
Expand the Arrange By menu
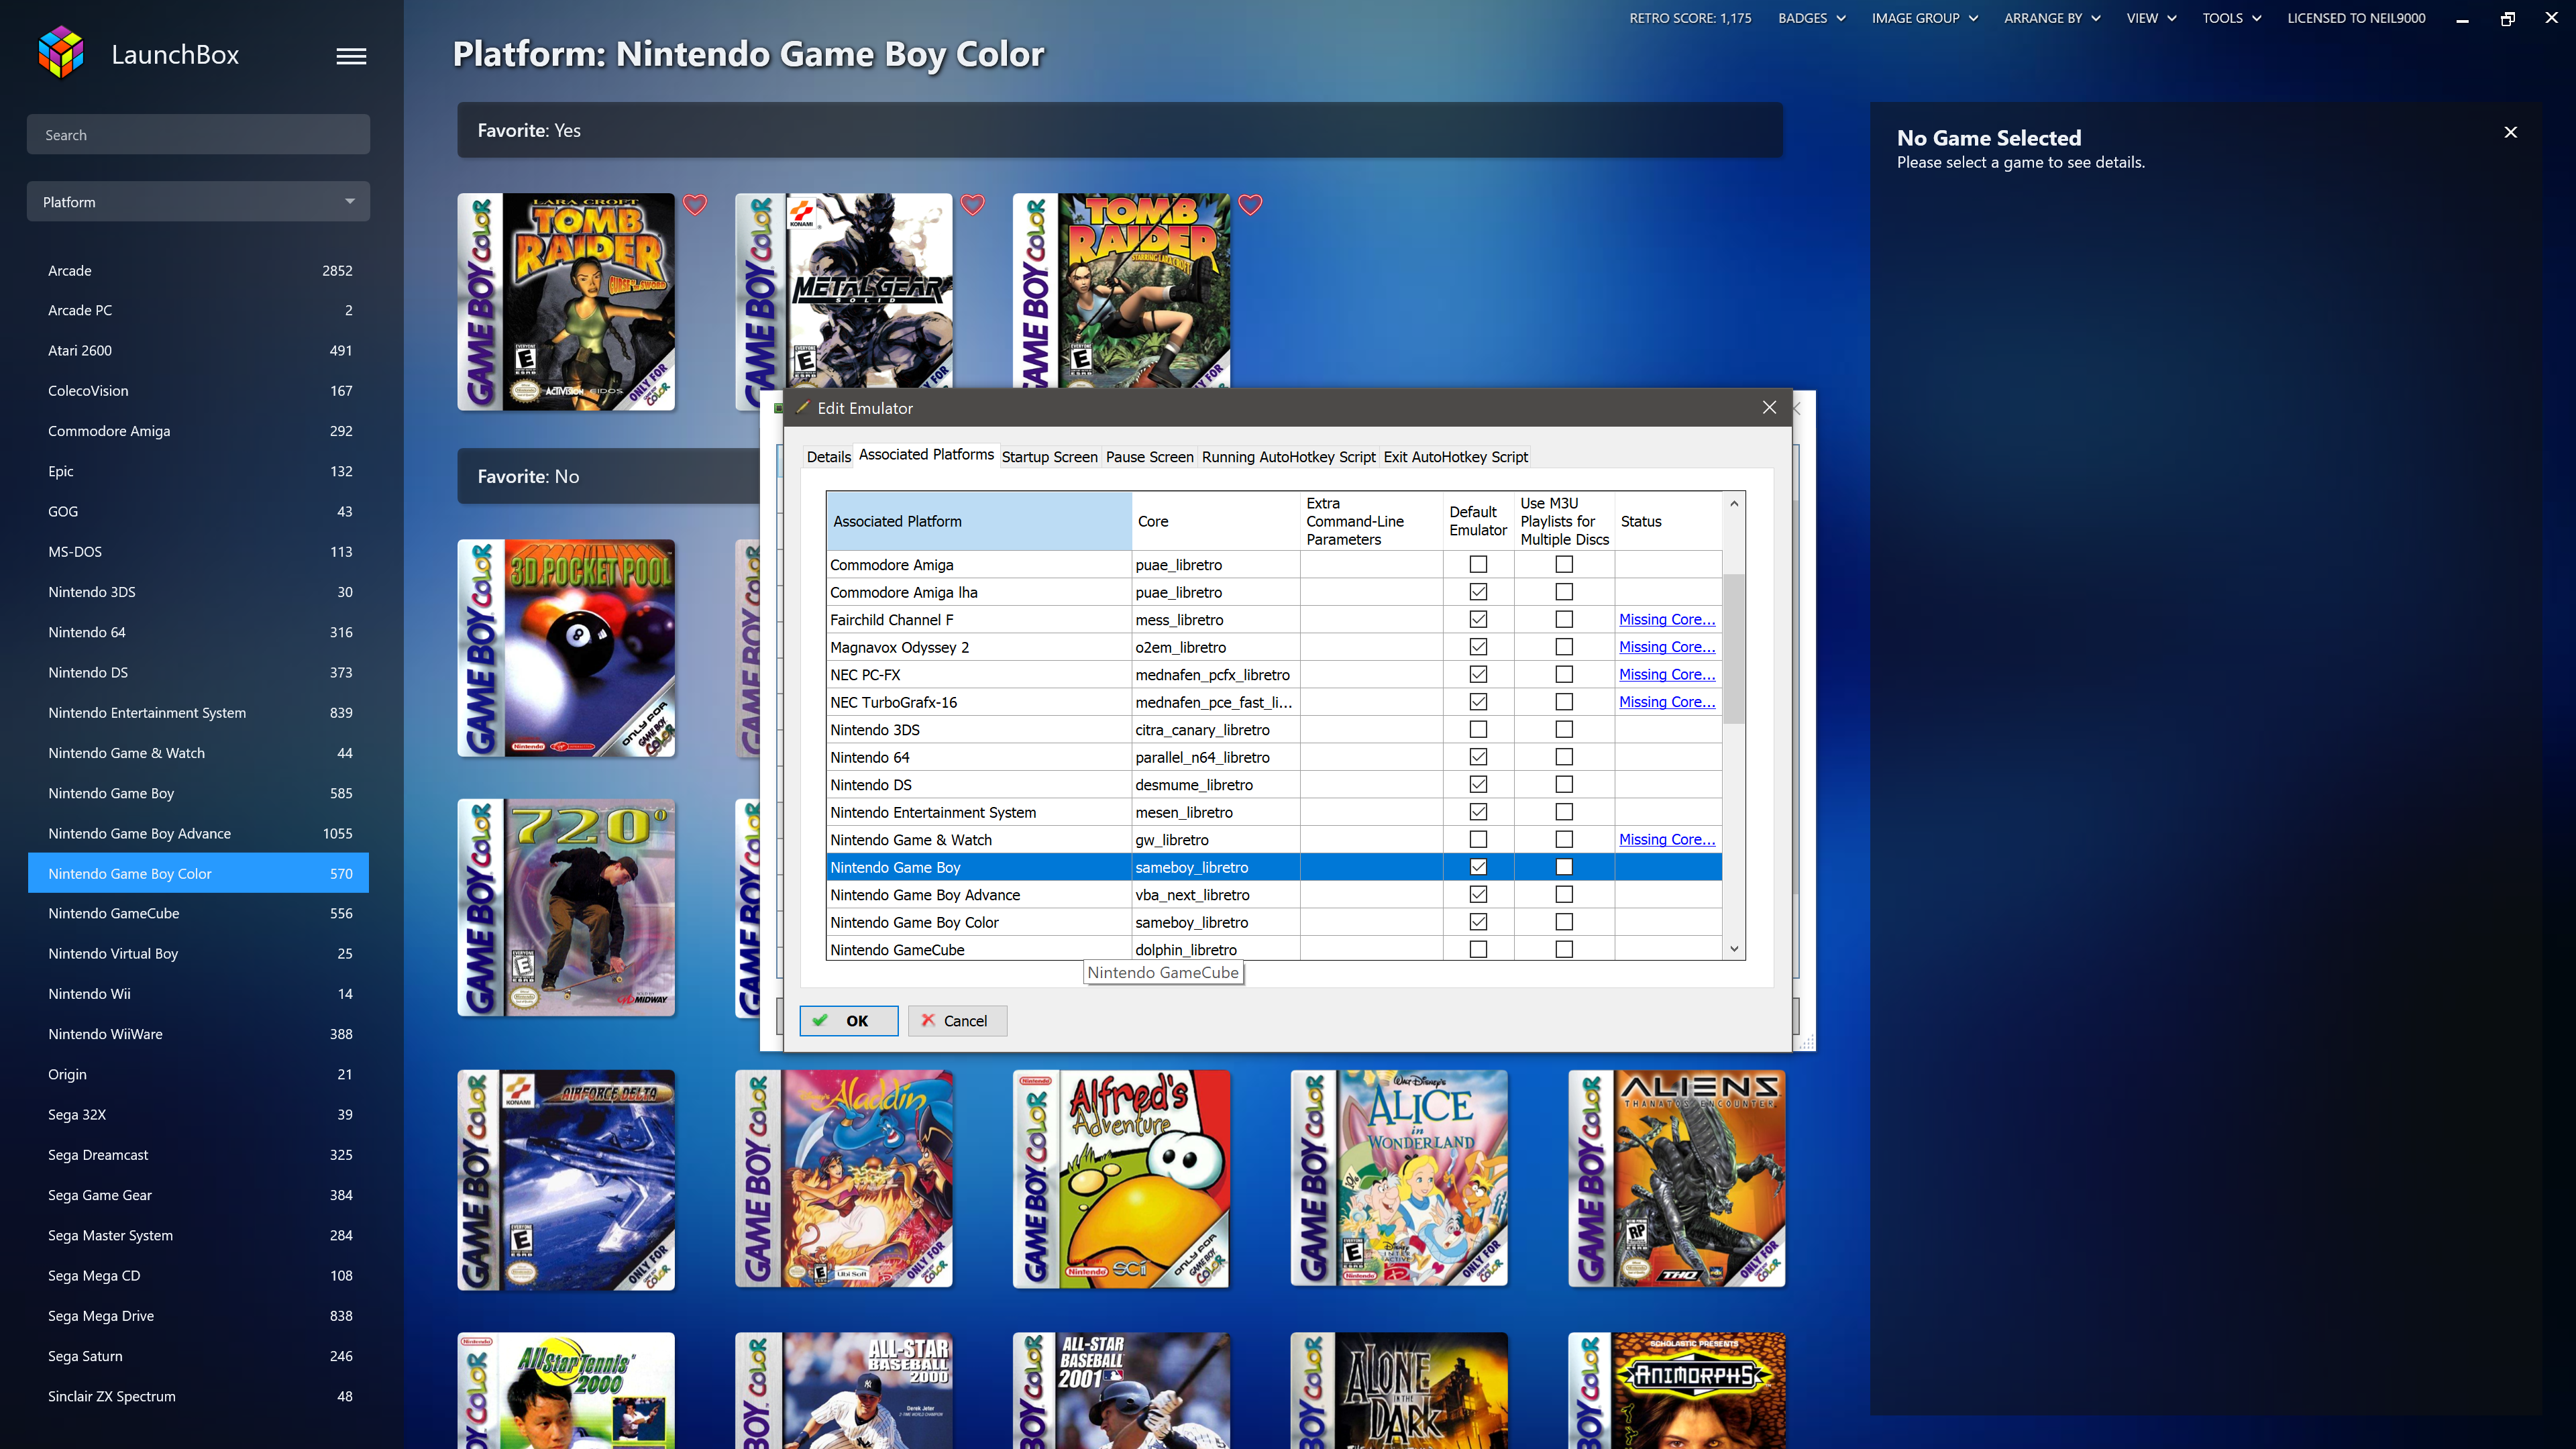2051,18
